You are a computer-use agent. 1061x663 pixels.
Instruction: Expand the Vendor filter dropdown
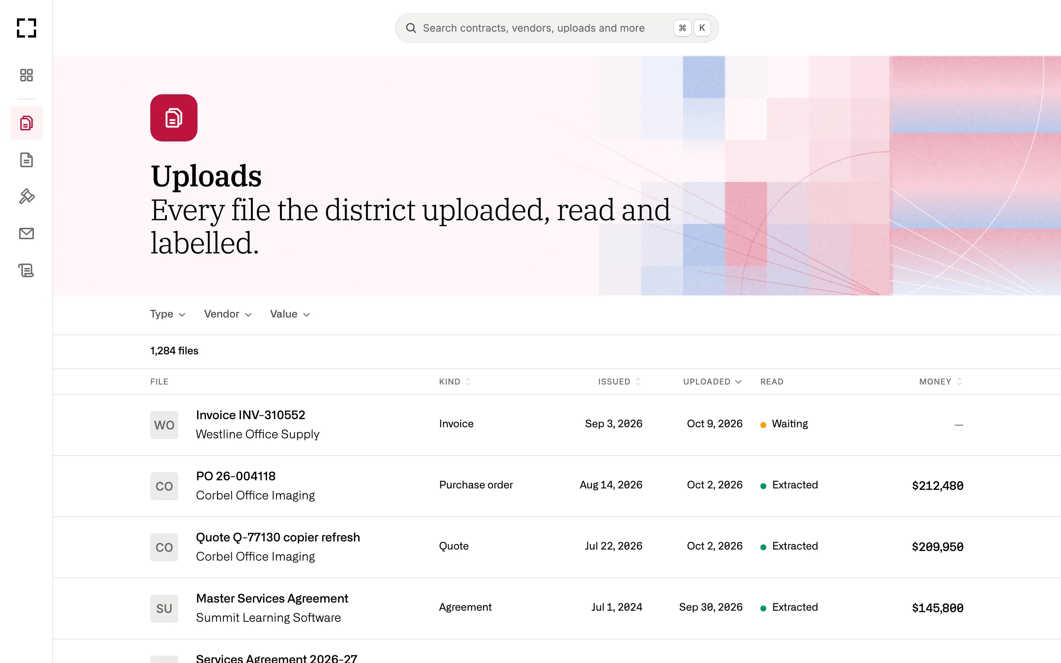point(228,314)
